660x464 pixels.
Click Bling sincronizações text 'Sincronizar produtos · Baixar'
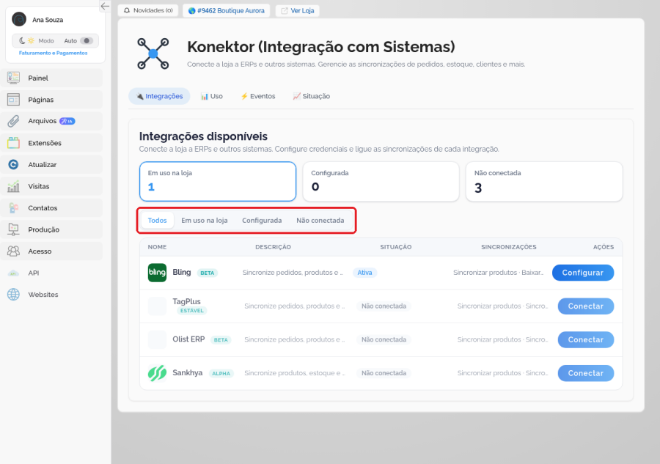tap(498, 273)
